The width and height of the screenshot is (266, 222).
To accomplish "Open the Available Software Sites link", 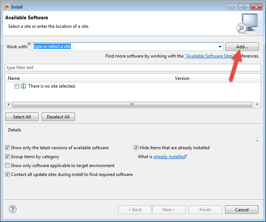I will [x=210, y=56].
